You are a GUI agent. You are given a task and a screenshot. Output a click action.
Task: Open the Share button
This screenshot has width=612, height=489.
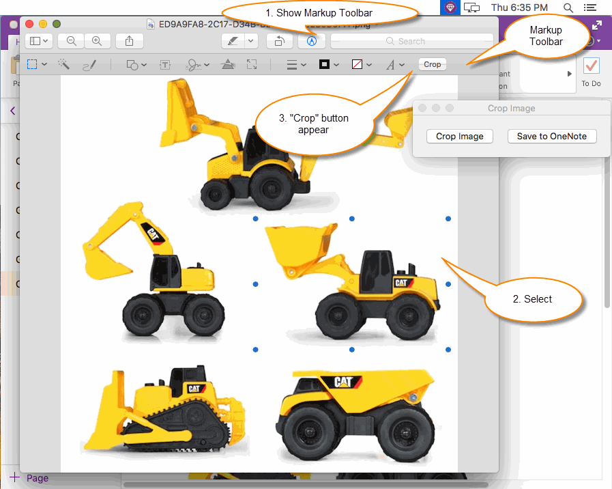[x=129, y=41]
